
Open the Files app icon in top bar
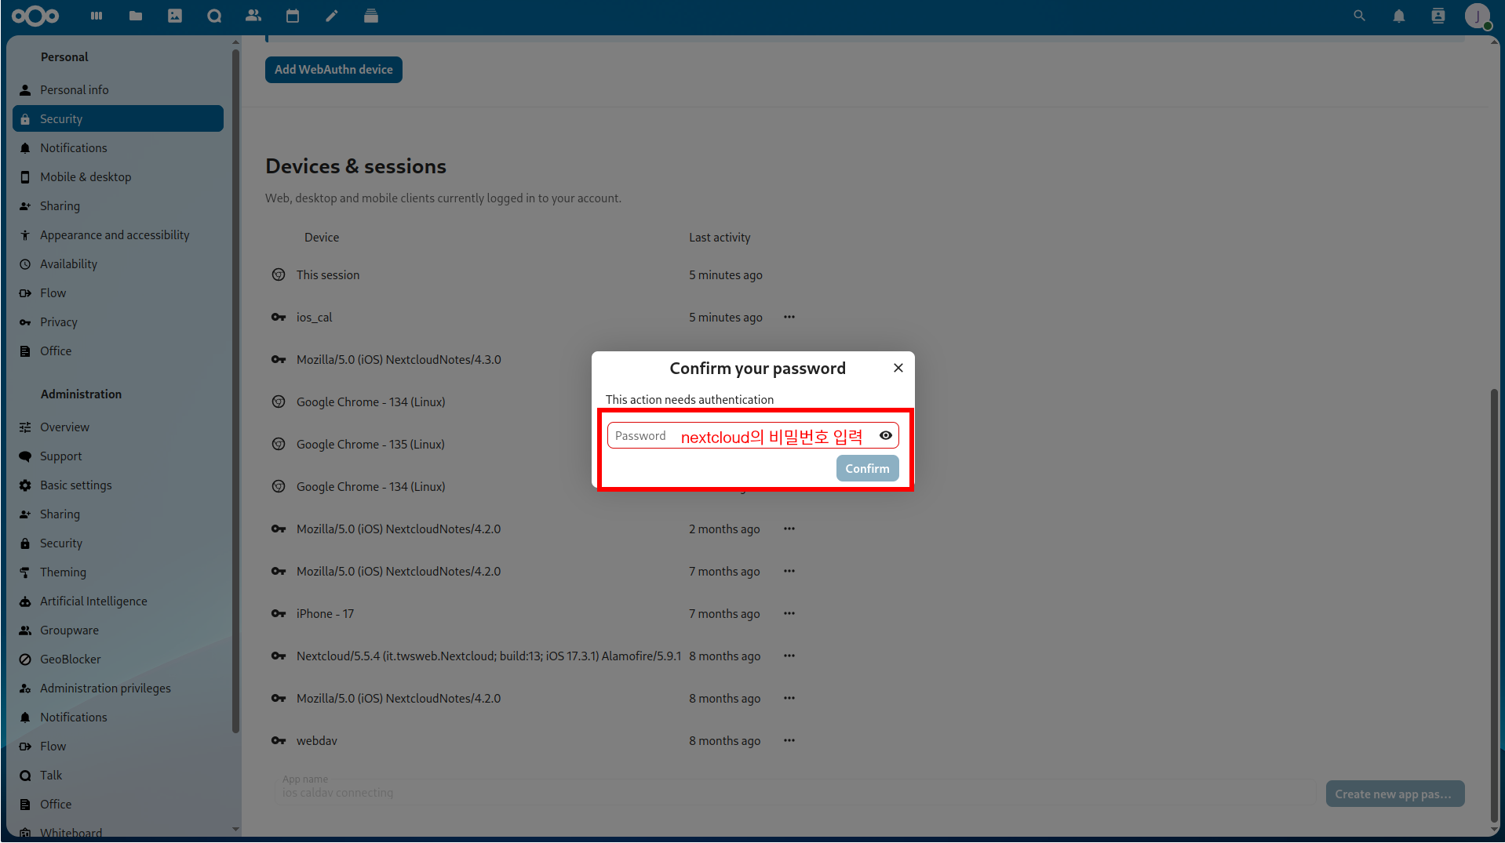(136, 16)
